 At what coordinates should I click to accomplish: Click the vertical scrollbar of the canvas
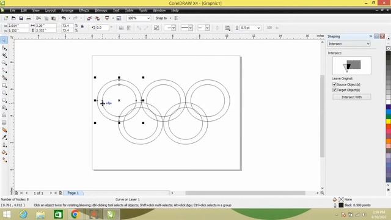322,116
